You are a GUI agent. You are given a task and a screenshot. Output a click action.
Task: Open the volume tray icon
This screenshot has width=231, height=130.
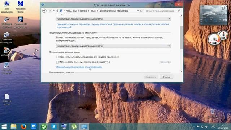(206, 127)
